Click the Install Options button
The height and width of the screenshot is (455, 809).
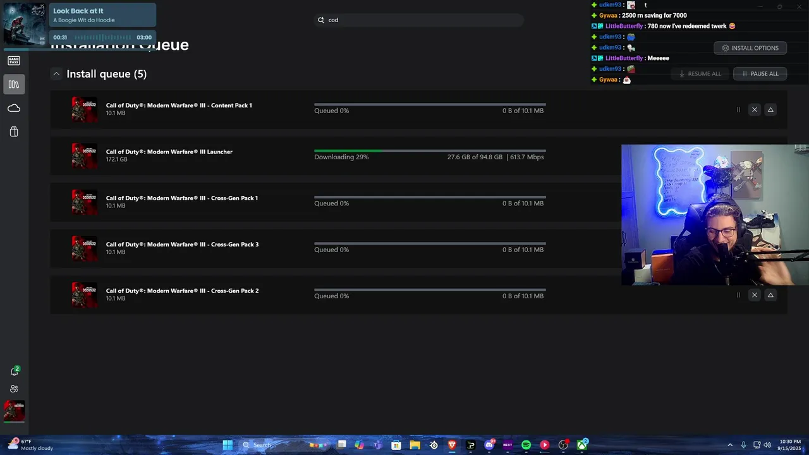click(x=750, y=48)
